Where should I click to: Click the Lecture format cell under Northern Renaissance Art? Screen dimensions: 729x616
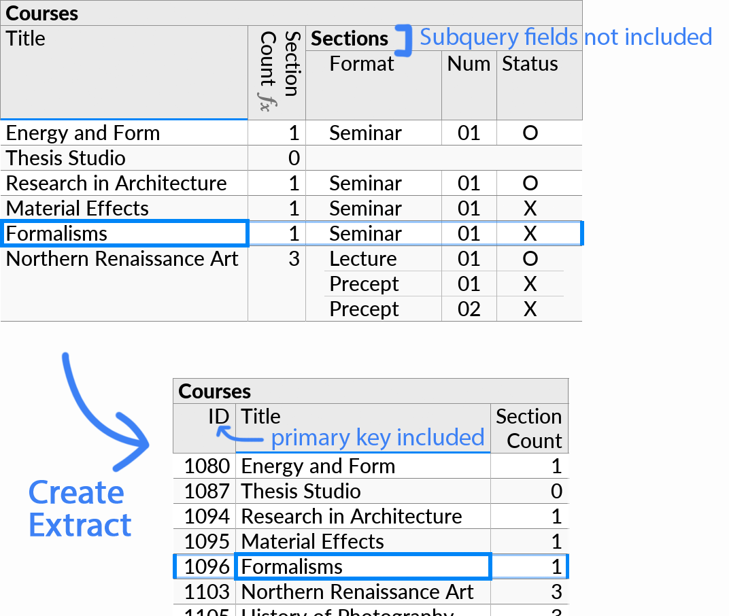[x=363, y=259]
